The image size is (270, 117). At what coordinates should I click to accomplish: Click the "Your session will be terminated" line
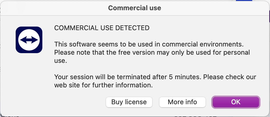155,77
